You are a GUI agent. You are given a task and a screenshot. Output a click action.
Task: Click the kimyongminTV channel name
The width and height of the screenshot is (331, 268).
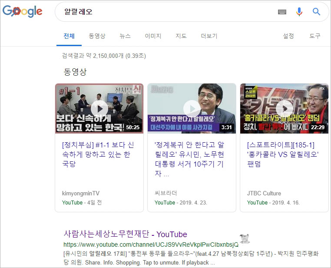[81, 193]
